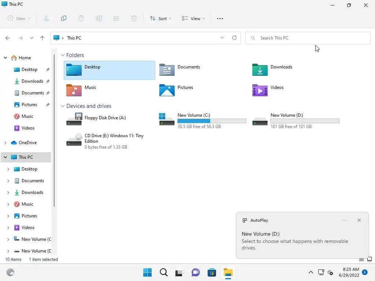The image size is (375, 281).
Task: Collapse the Folders group
Action: pos(63,55)
